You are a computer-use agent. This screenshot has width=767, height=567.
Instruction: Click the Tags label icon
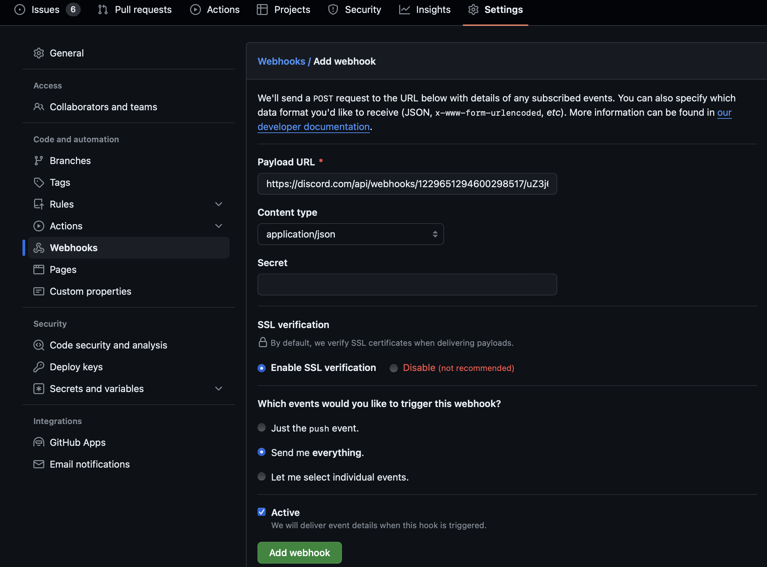(x=39, y=183)
